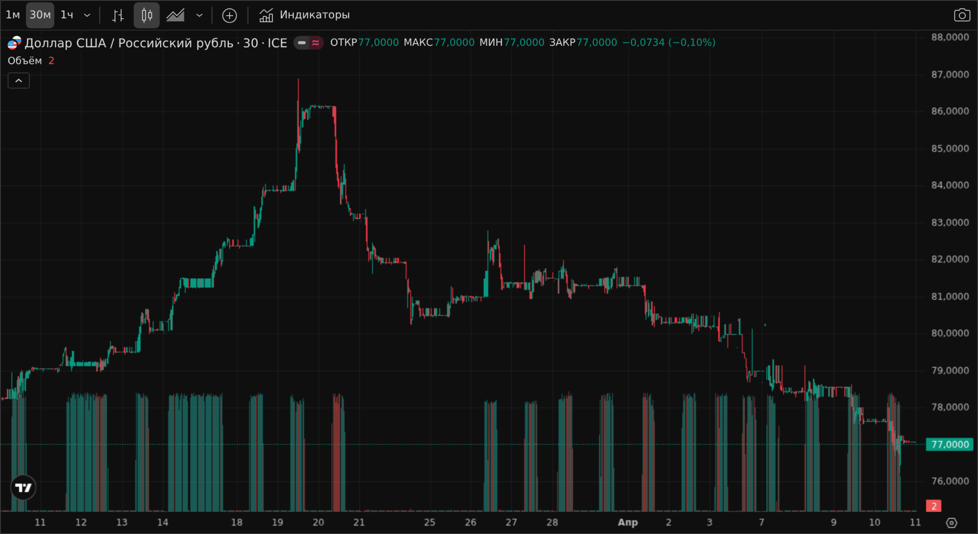Collapse the legend with the arrow toggle
This screenshot has height=534, width=978.
coord(18,80)
